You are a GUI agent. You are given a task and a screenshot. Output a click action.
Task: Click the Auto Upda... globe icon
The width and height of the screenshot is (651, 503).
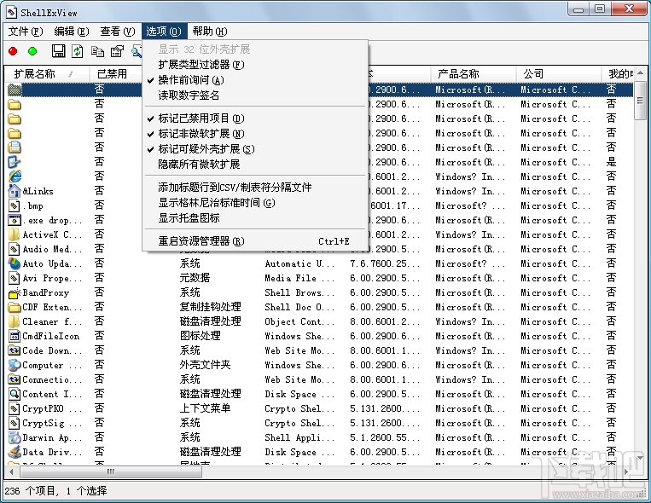[15, 263]
